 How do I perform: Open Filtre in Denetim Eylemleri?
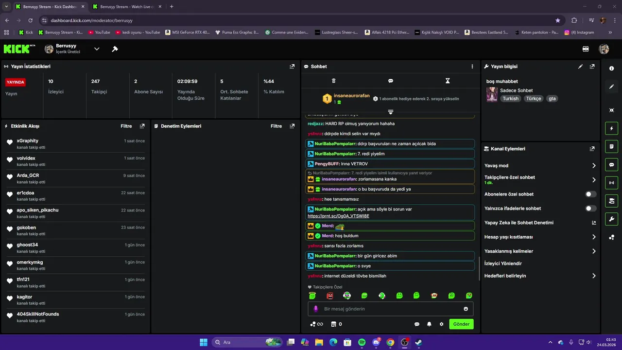pos(276,126)
